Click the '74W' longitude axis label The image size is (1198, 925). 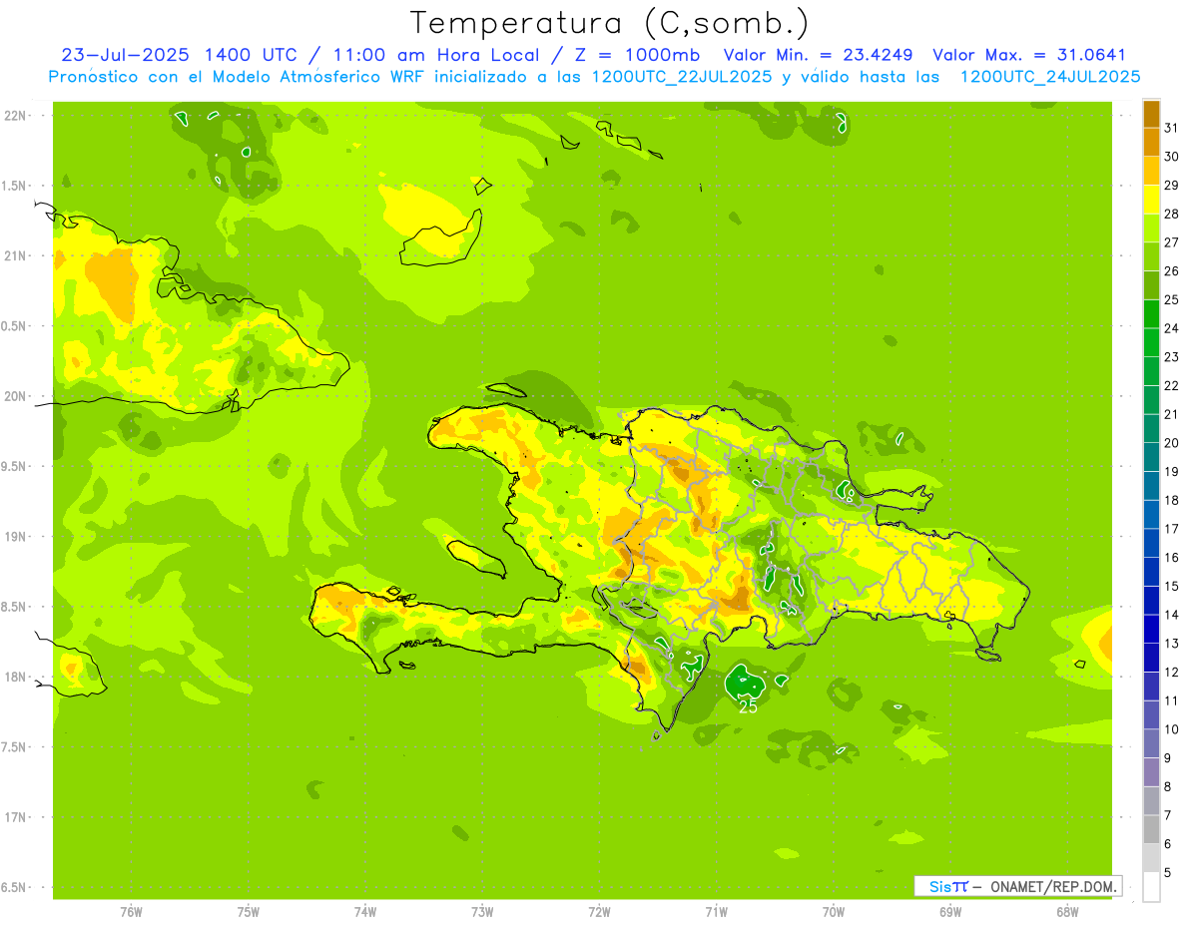pos(365,912)
